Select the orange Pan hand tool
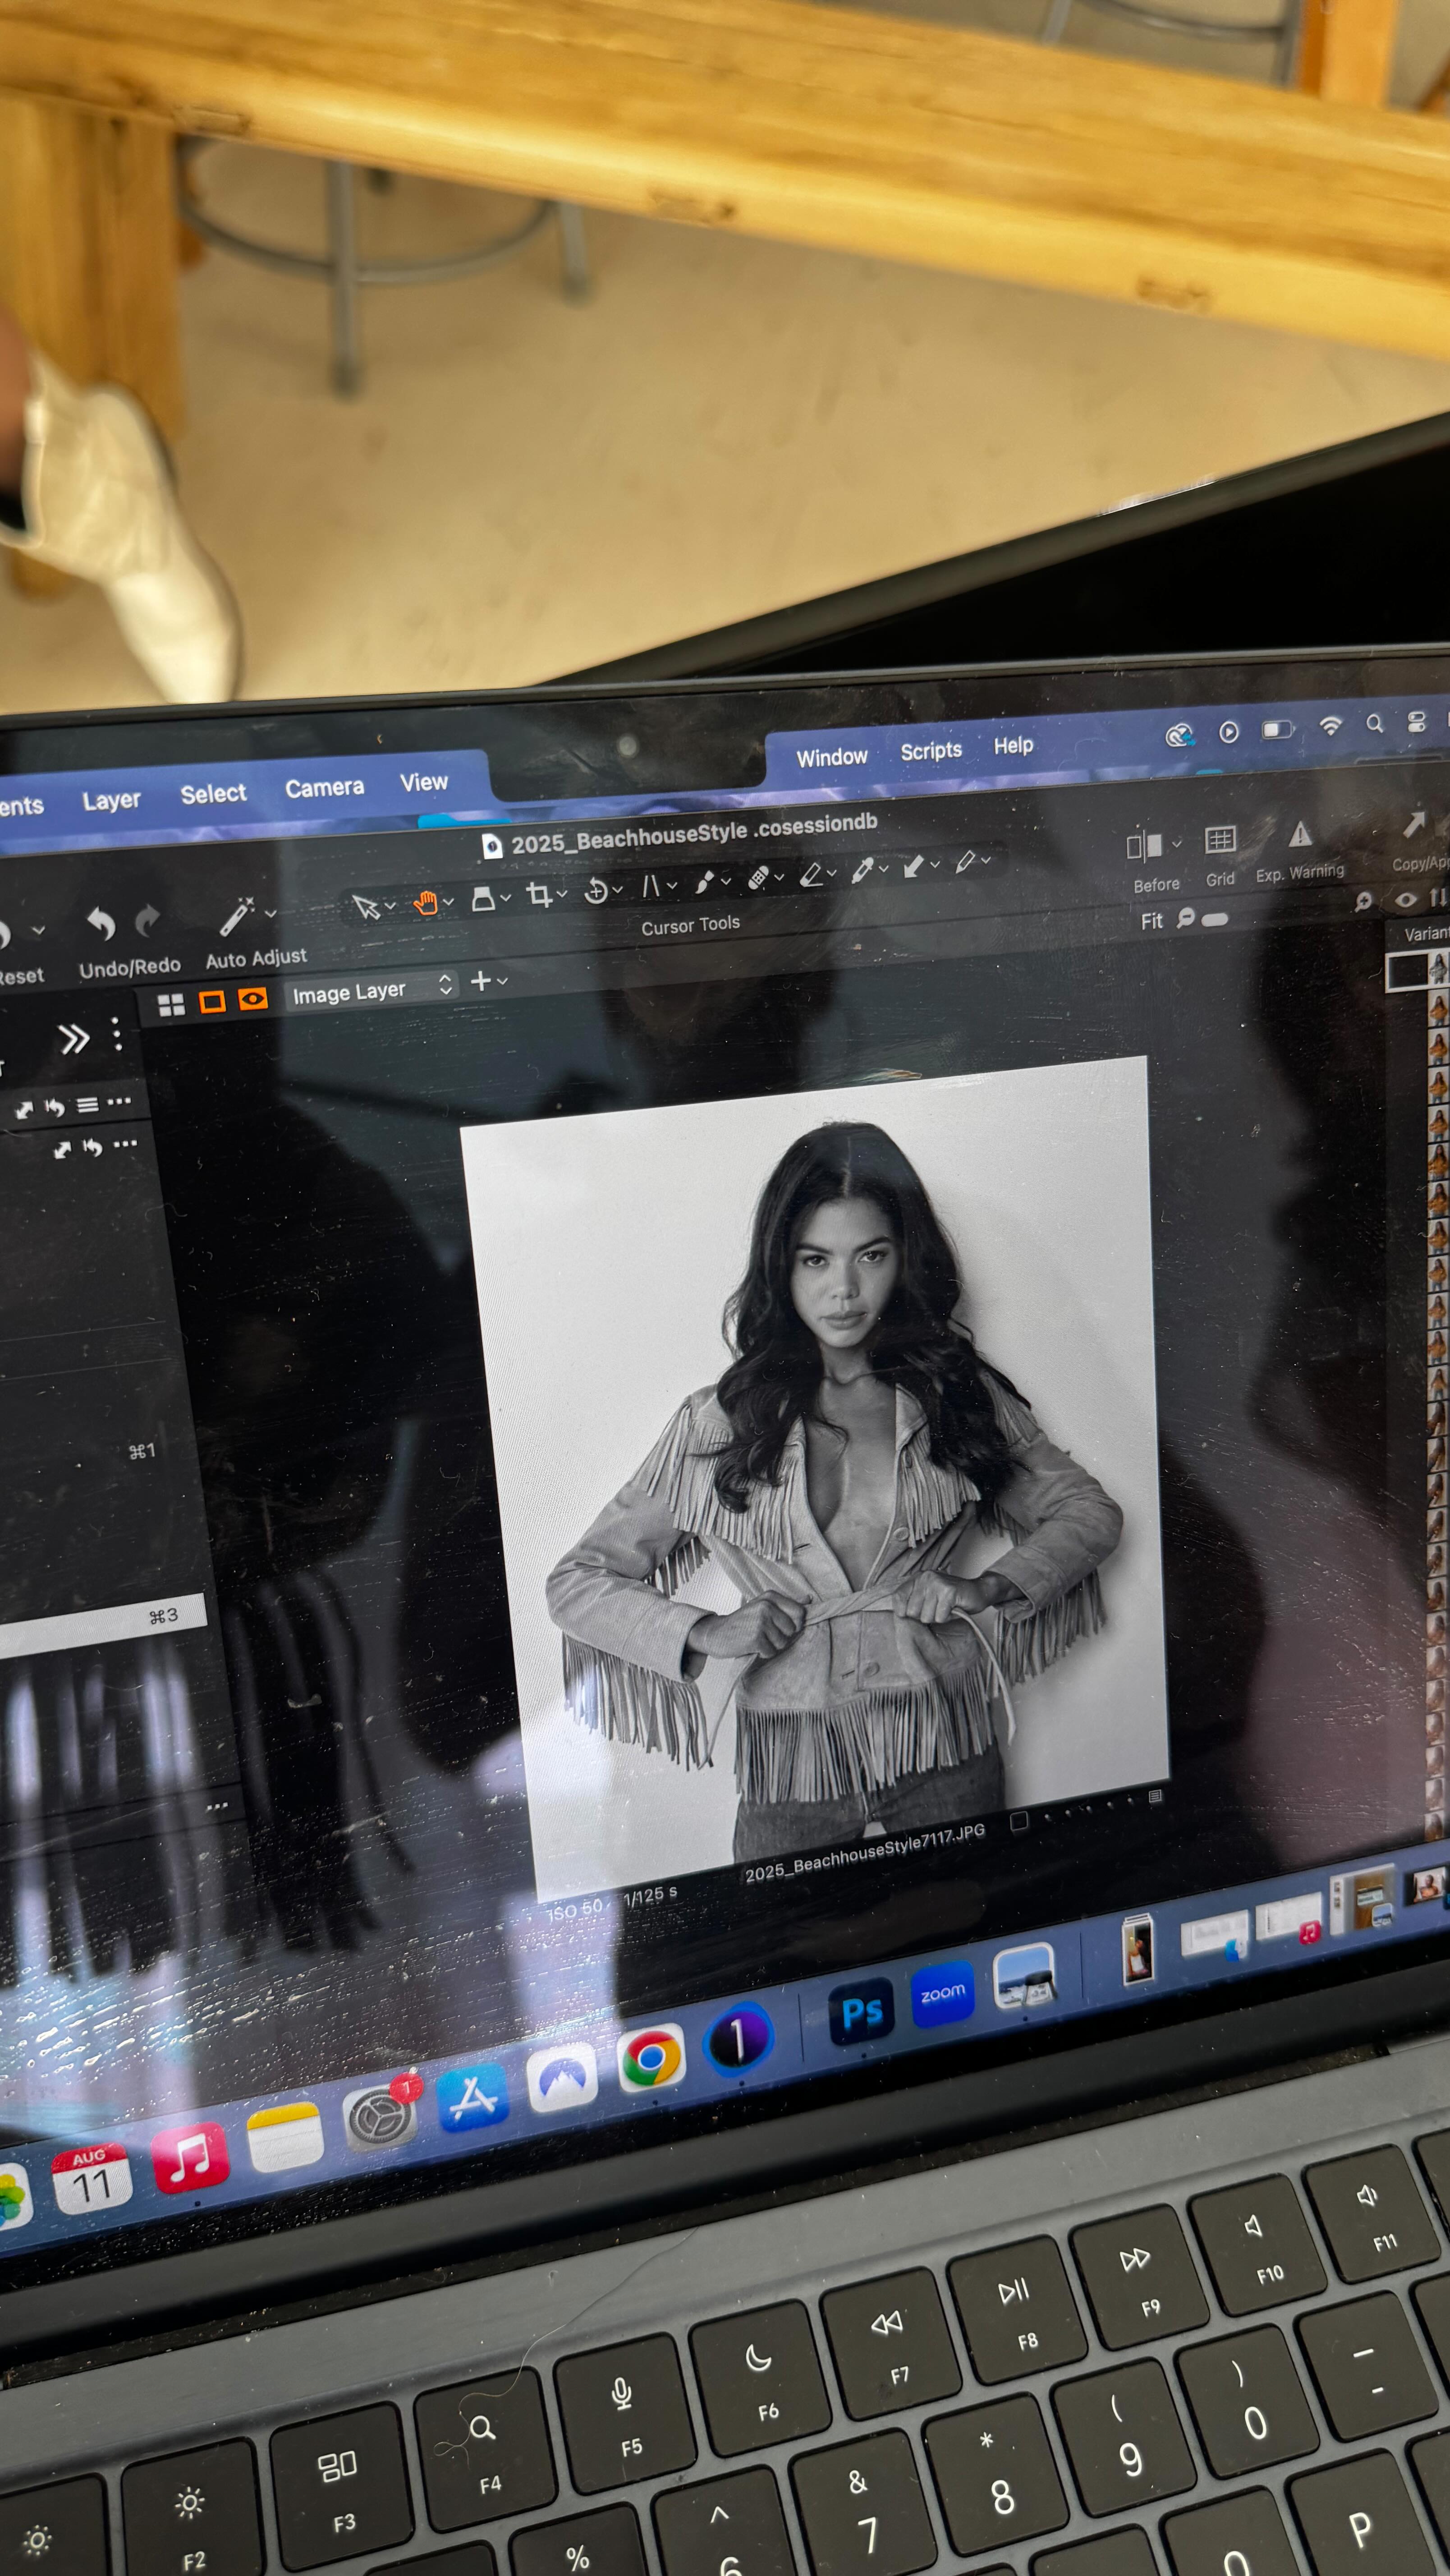 pos(426,902)
